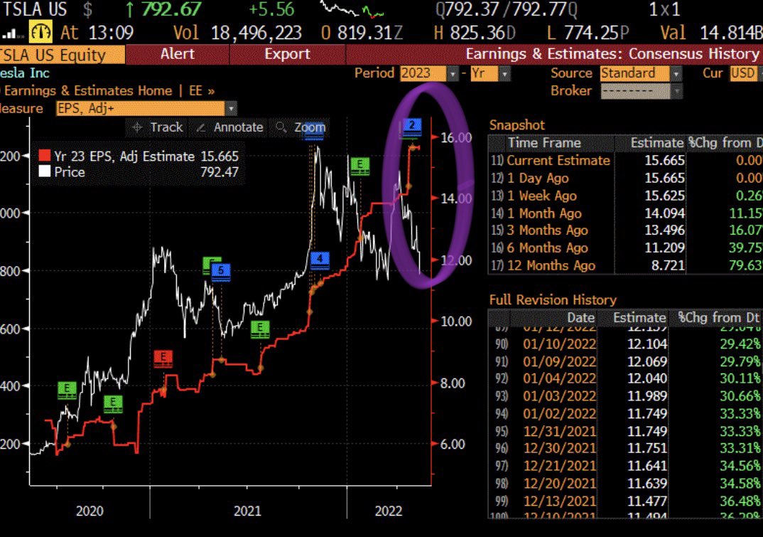Select the blue marker numbered 4

pyautogui.click(x=320, y=260)
